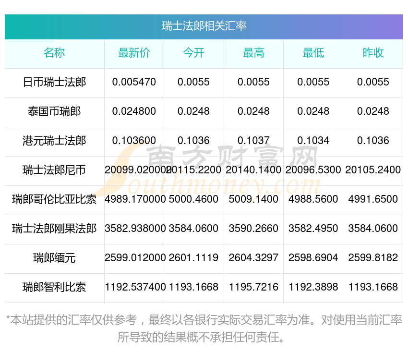Viewport: 408px width, 352px height.
Task: Click low value 20096.5300
Action: (313, 170)
